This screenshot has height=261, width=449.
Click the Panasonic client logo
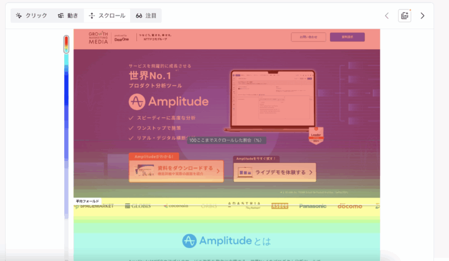pyautogui.click(x=313, y=206)
